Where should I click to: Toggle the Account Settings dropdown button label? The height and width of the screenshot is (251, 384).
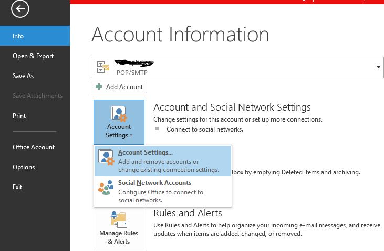[x=119, y=131]
